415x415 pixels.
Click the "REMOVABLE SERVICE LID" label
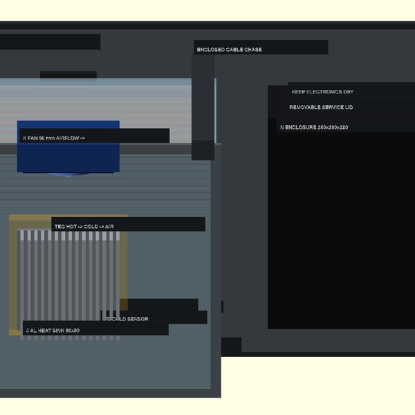[351, 107]
